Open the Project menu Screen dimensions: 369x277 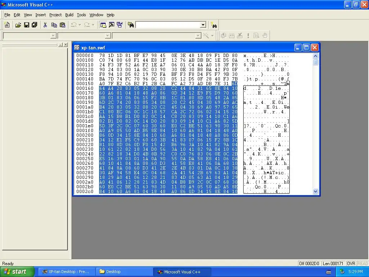tap(55, 15)
